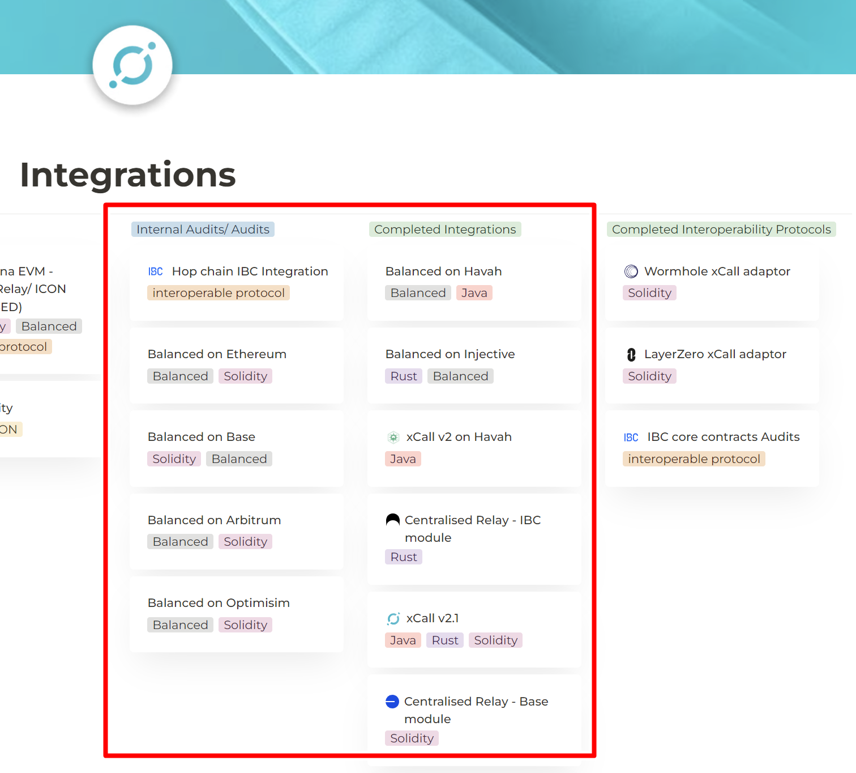Click the Base icon on Centralised Relay card
Viewport: 856px width, 773px height.
(x=392, y=702)
